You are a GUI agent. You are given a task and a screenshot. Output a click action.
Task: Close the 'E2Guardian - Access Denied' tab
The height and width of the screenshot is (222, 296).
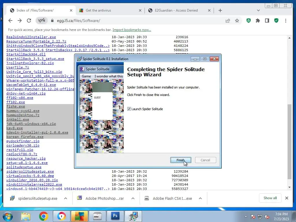(209, 11)
